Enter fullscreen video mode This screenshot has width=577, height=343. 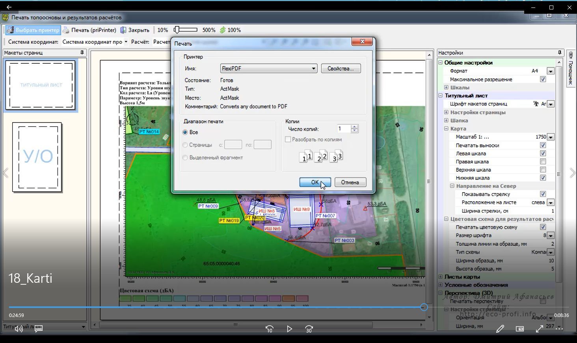540,329
